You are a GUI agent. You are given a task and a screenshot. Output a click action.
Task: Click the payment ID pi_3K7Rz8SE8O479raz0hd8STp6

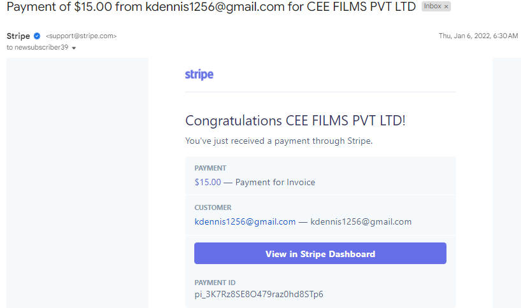(x=259, y=295)
